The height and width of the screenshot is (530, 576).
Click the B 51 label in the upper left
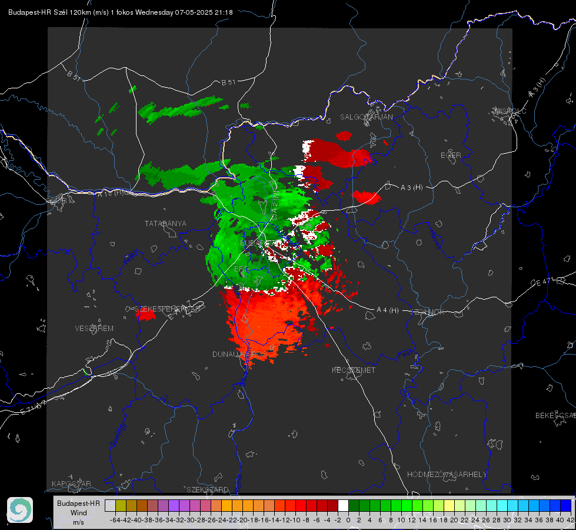(74, 75)
